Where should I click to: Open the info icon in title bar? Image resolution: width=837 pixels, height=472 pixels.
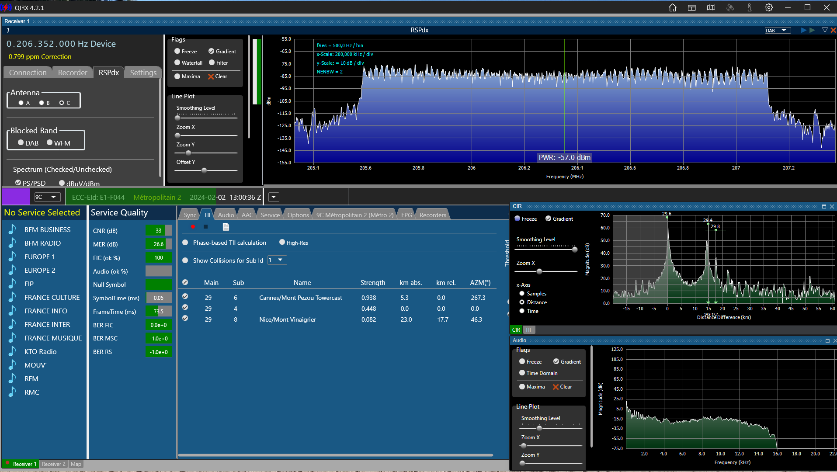pos(749,7)
